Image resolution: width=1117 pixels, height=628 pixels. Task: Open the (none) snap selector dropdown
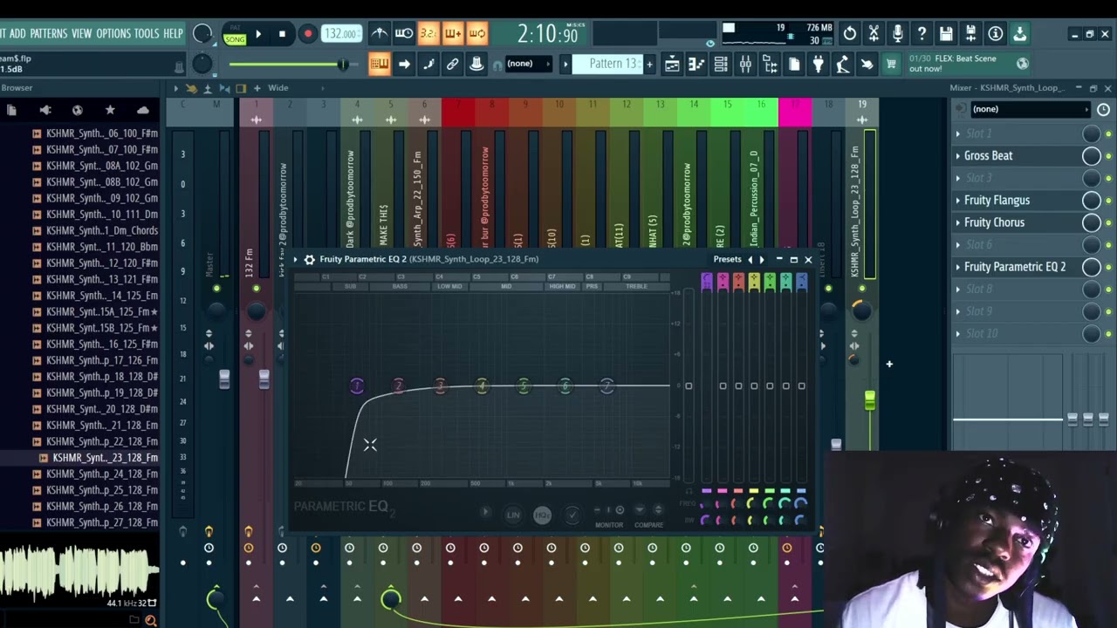coord(528,64)
